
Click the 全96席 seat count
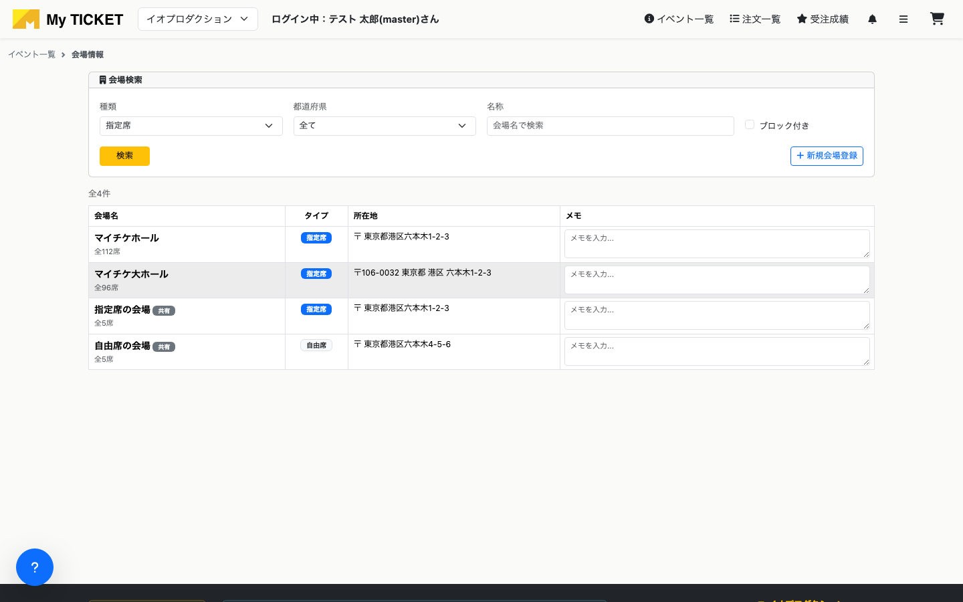(x=106, y=288)
